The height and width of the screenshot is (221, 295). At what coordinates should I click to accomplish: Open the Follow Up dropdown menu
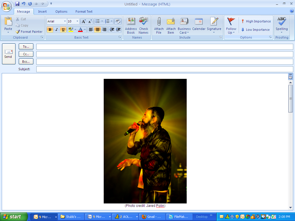click(231, 26)
